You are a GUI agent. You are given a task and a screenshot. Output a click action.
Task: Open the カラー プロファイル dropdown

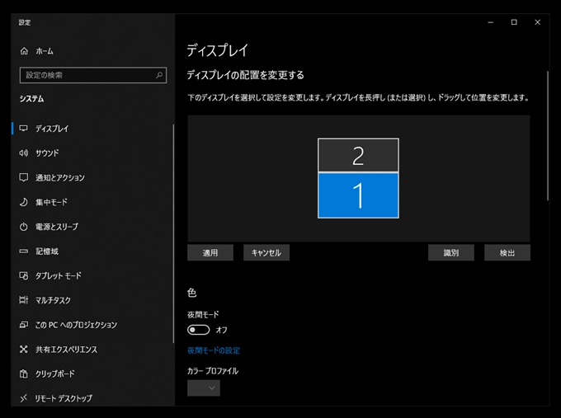(x=204, y=388)
